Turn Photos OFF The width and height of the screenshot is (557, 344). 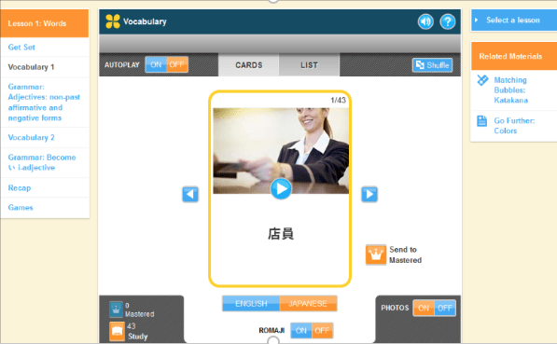[x=445, y=308]
